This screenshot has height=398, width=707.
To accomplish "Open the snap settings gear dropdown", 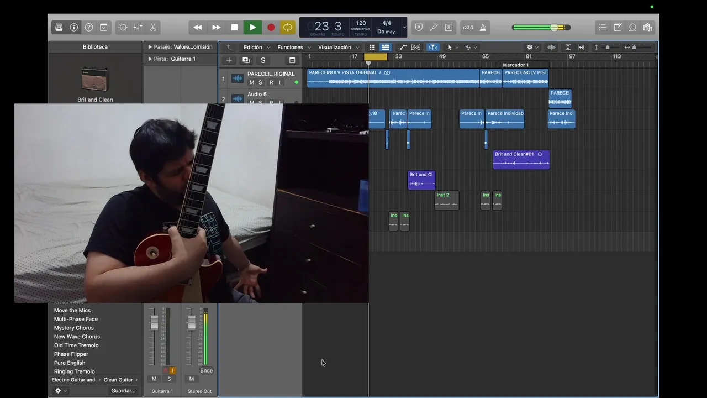I will click(x=532, y=48).
